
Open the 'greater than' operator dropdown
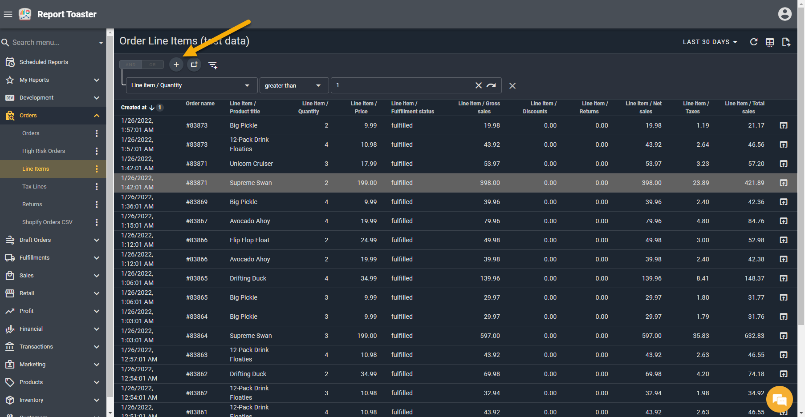coord(293,85)
